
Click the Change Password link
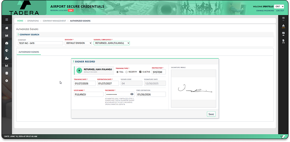(265, 11)
